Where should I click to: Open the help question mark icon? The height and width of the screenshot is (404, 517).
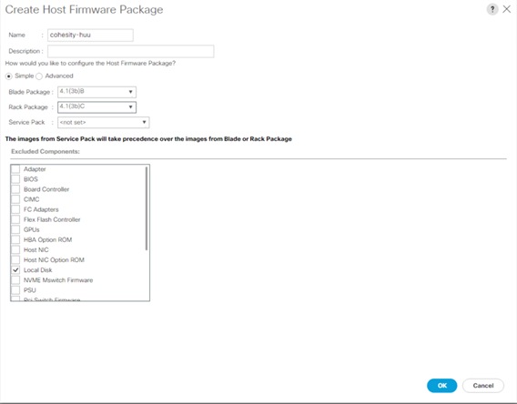pos(492,9)
